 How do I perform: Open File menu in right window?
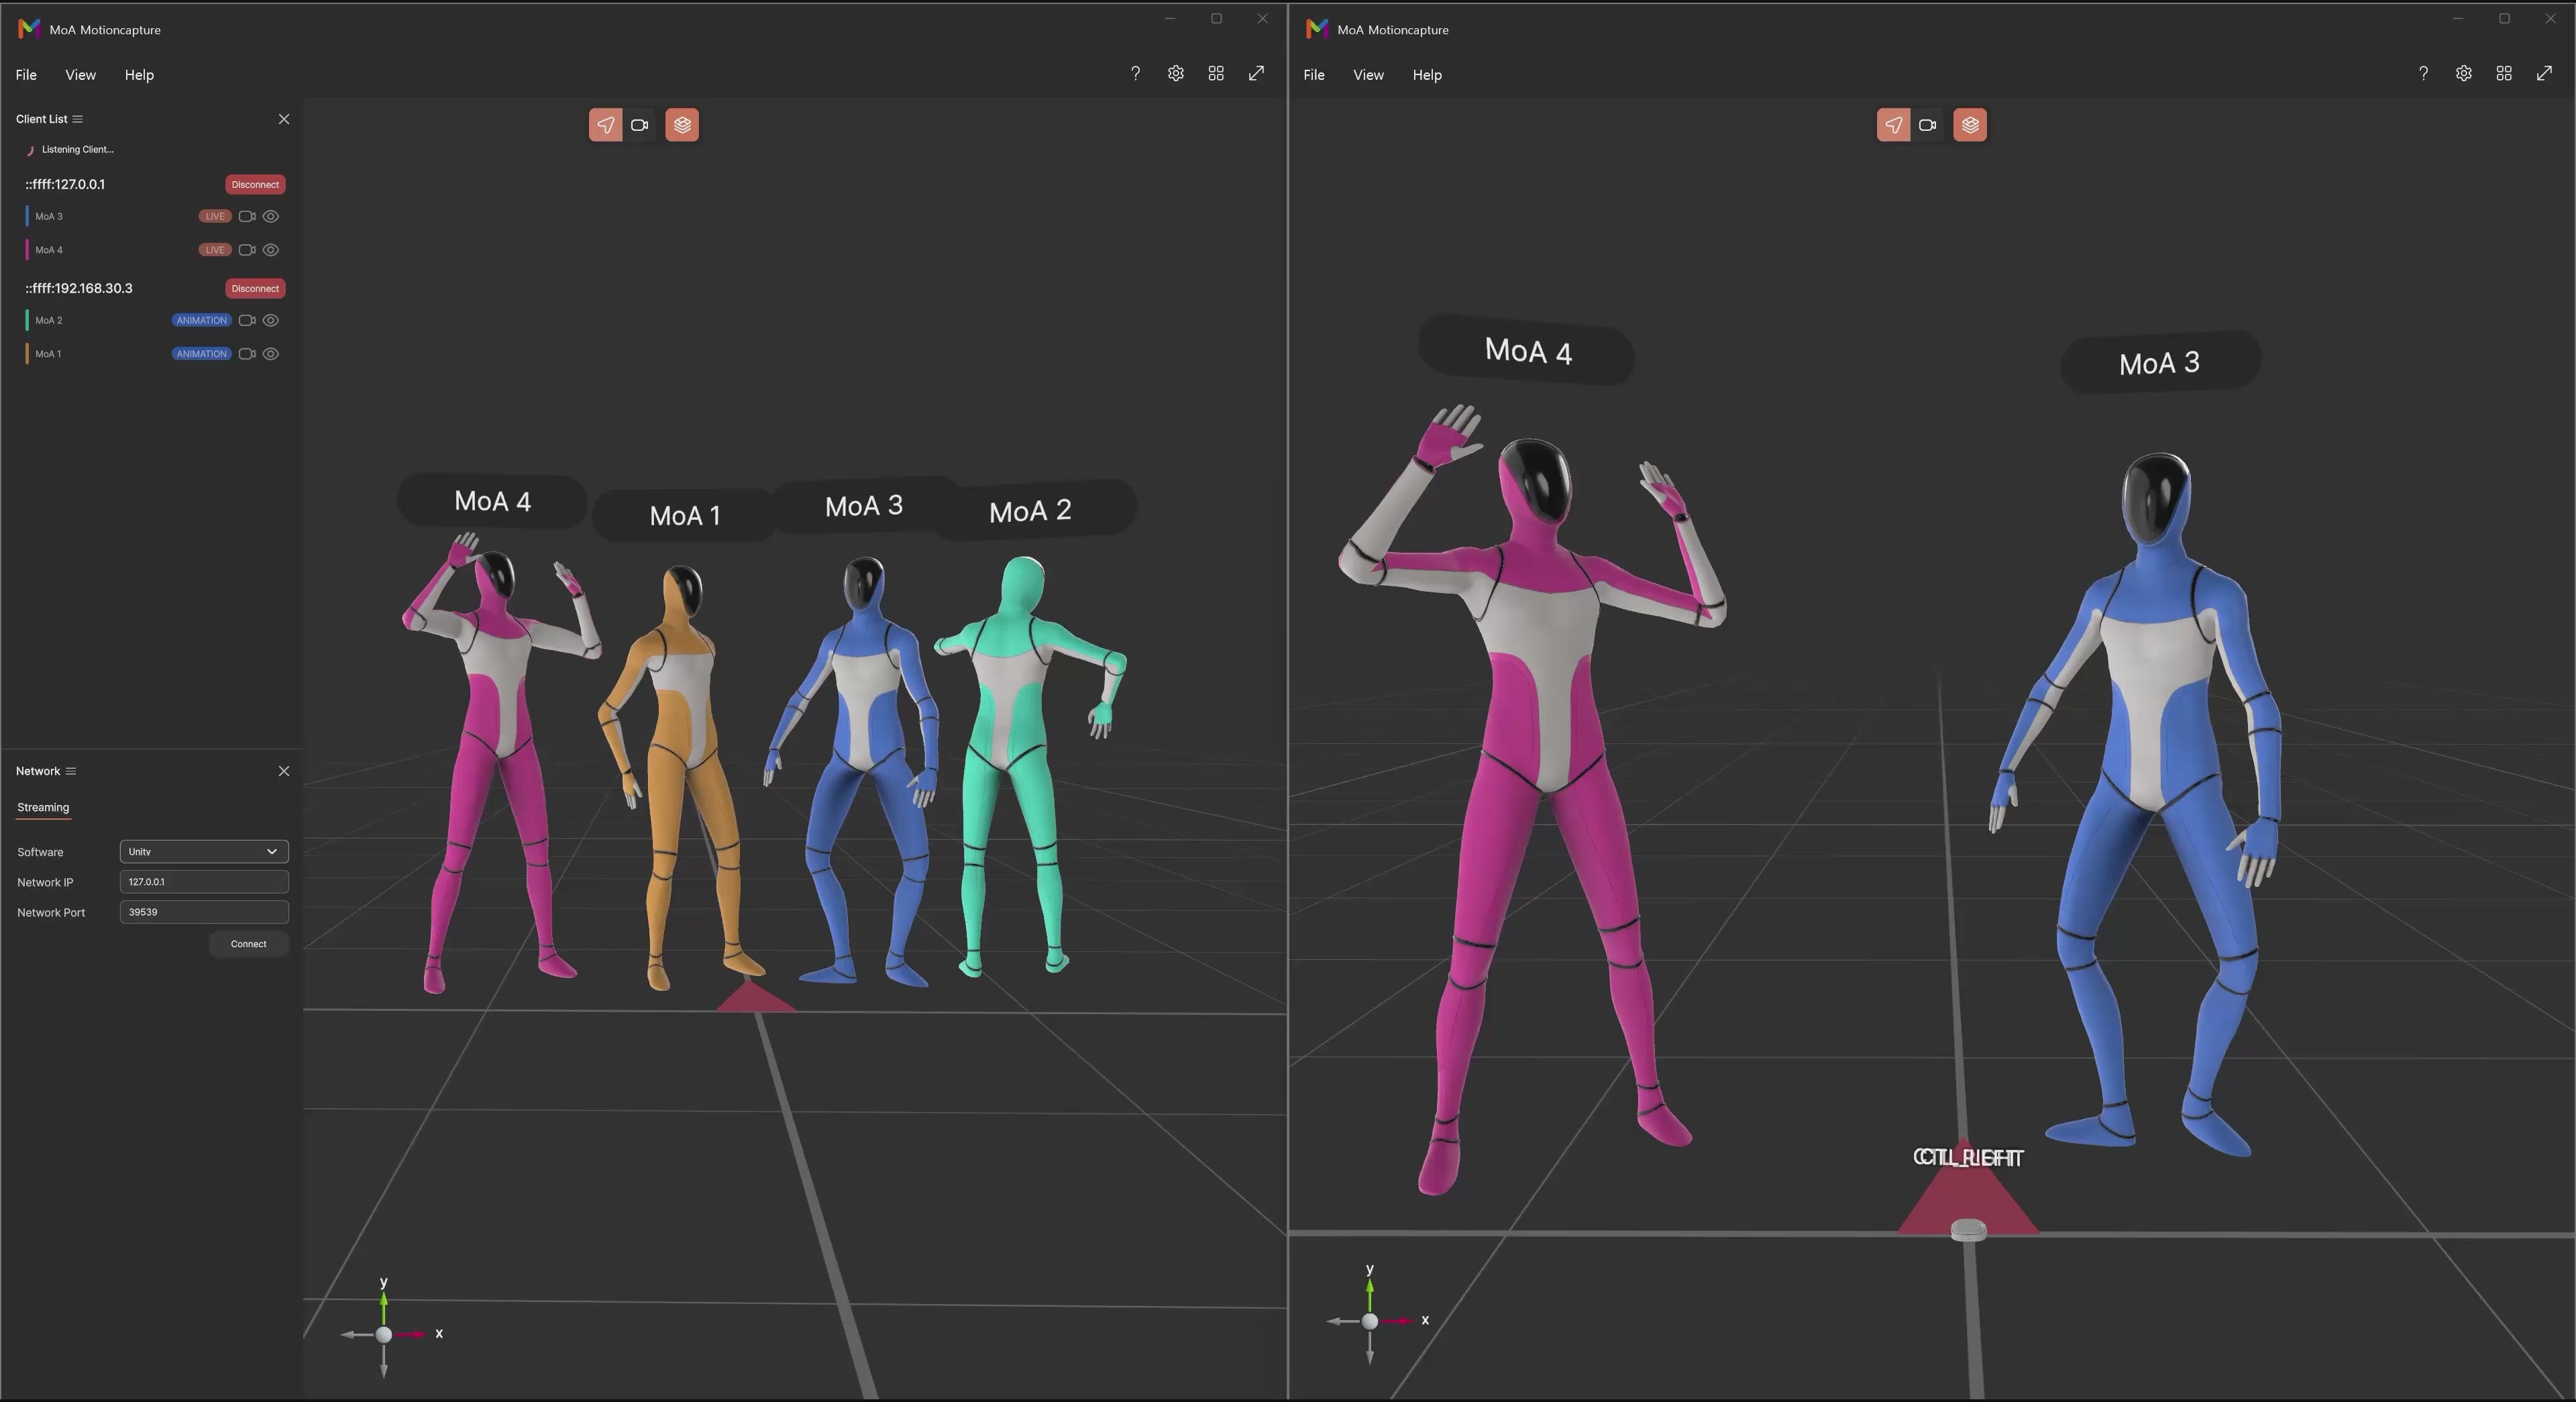click(x=1314, y=75)
